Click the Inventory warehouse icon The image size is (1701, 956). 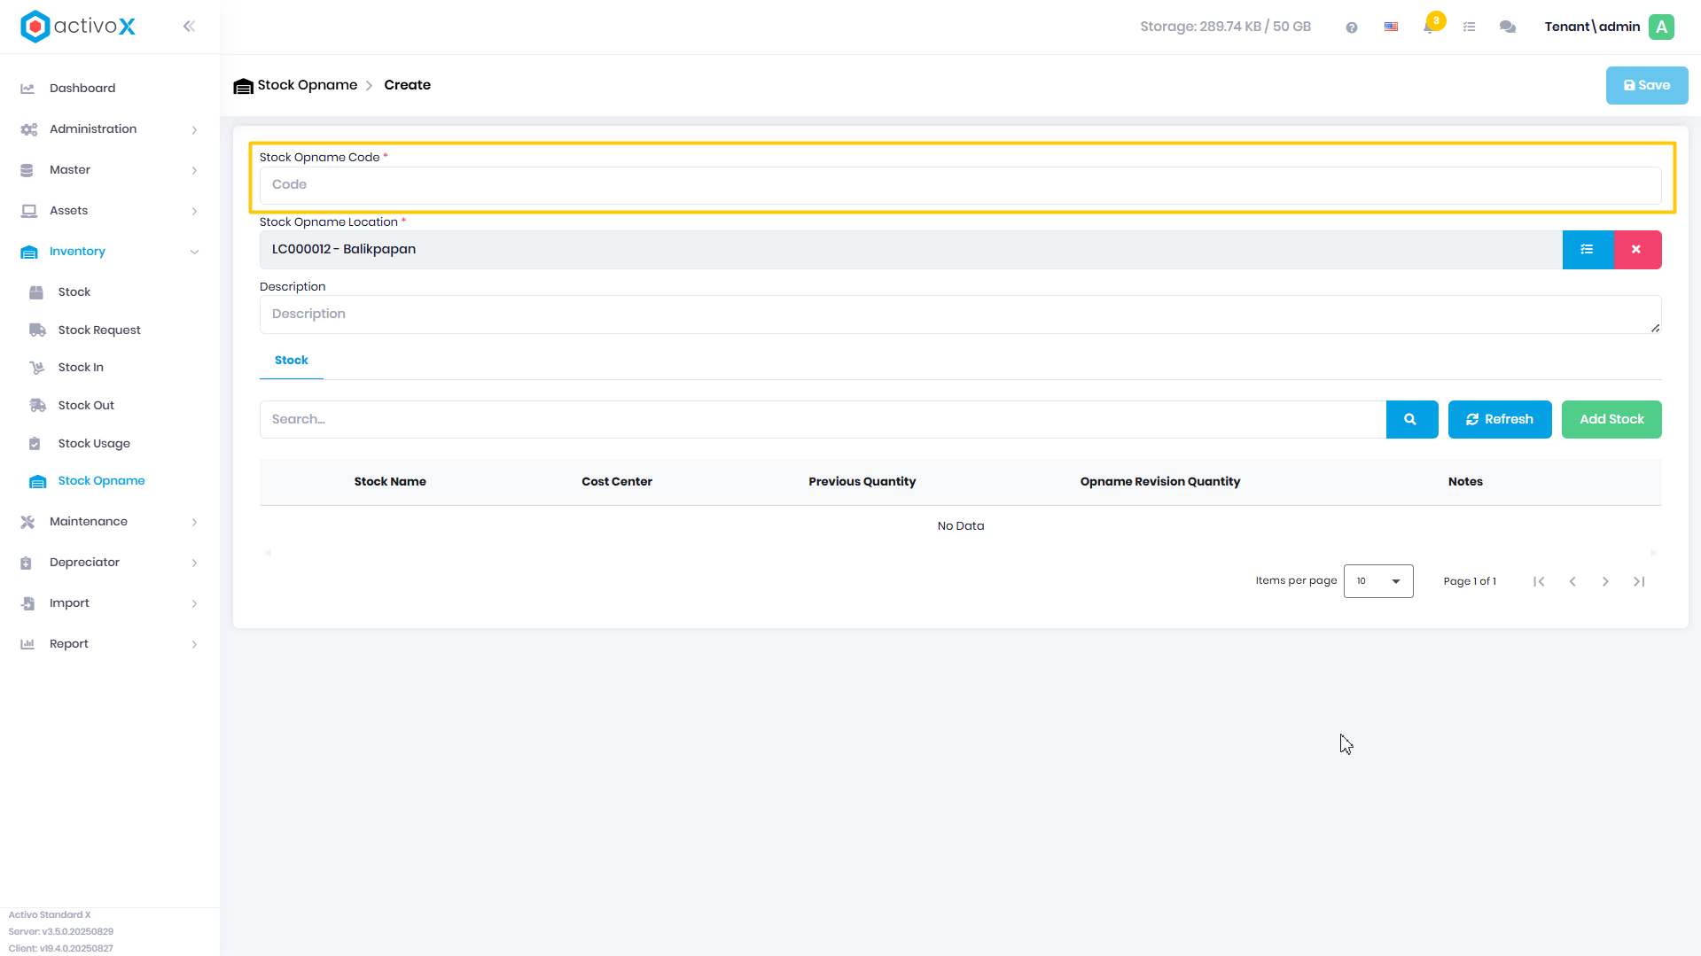[29, 252]
